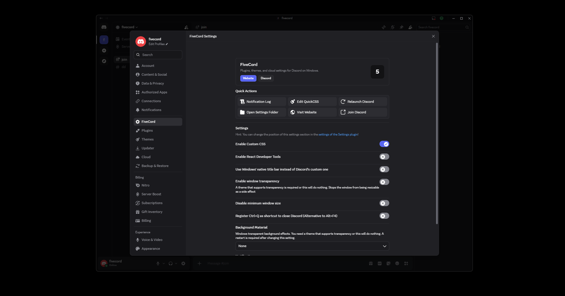The width and height of the screenshot is (565, 296).
Task: Open User Settings gear icon
Action: [183, 264]
